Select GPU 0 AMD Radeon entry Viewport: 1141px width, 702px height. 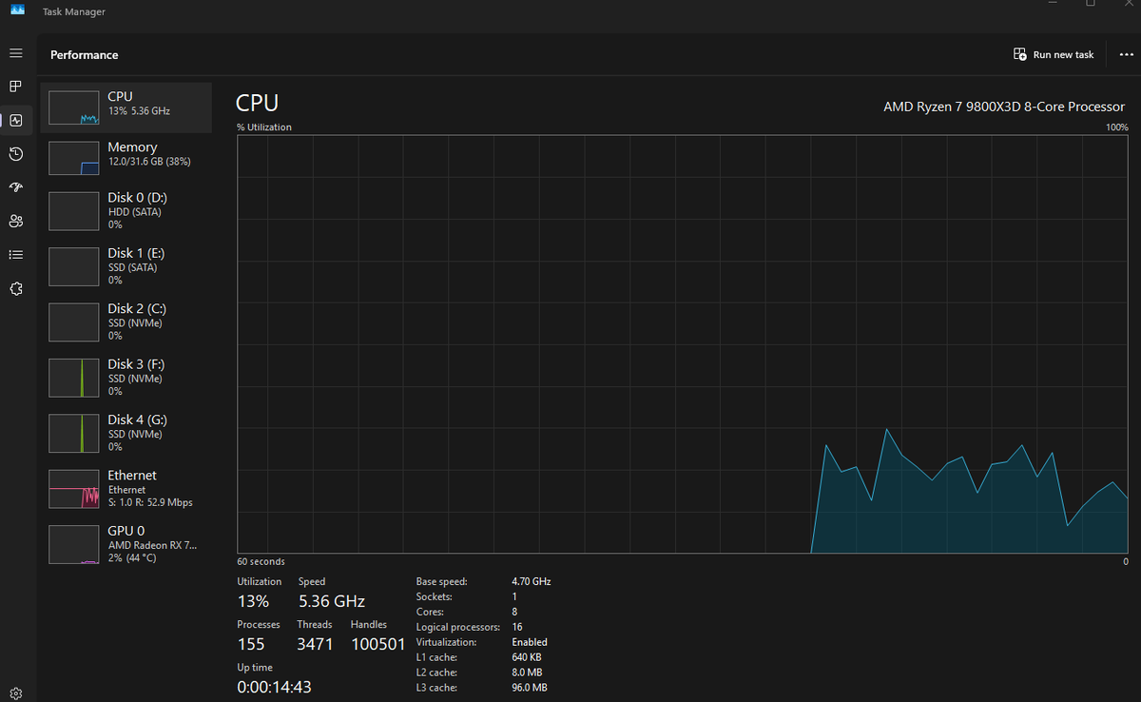pyautogui.click(x=126, y=544)
